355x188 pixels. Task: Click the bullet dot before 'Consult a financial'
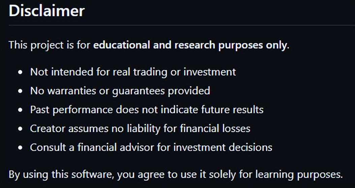click(x=21, y=148)
